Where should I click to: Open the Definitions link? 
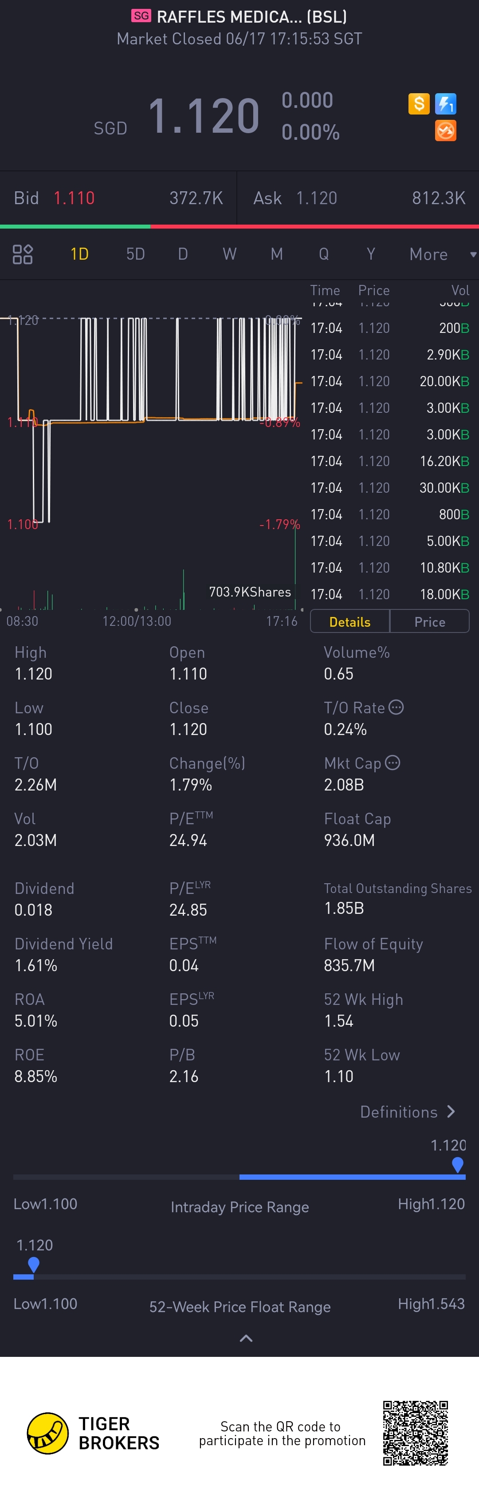pyautogui.click(x=399, y=1111)
